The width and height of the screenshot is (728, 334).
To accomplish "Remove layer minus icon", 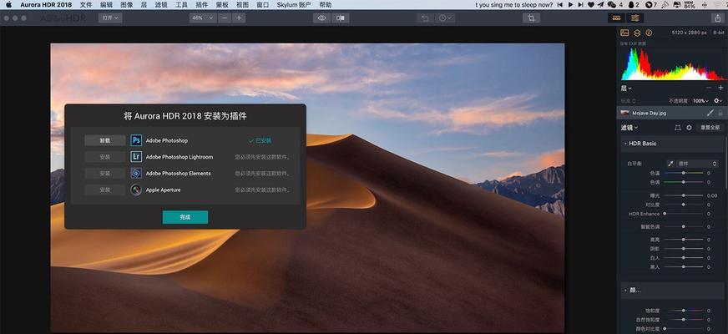I will point(709,88).
